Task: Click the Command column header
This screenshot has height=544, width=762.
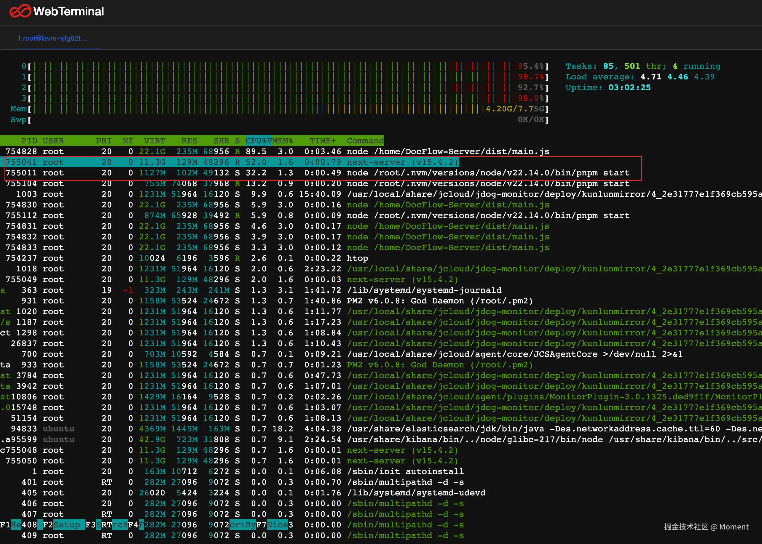Action: pos(365,141)
